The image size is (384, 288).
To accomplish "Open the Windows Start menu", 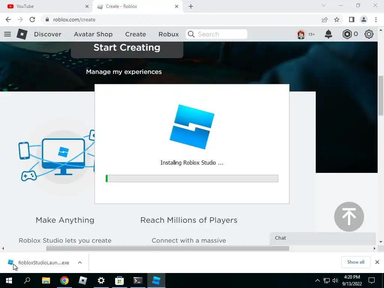I will click(x=9, y=280).
